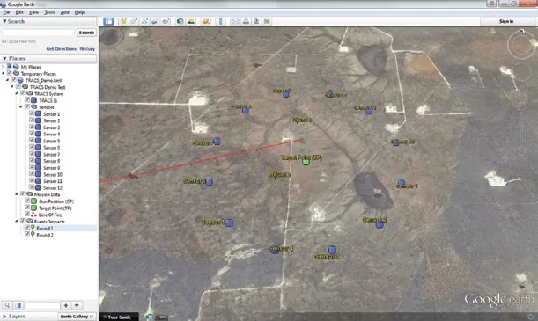Collapse the Mission Data folder
Screen dimensions: 538x321
pos(17,194)
